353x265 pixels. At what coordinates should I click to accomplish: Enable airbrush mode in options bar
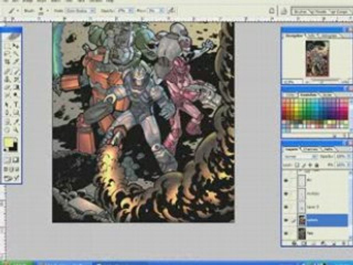pos(172,11)
